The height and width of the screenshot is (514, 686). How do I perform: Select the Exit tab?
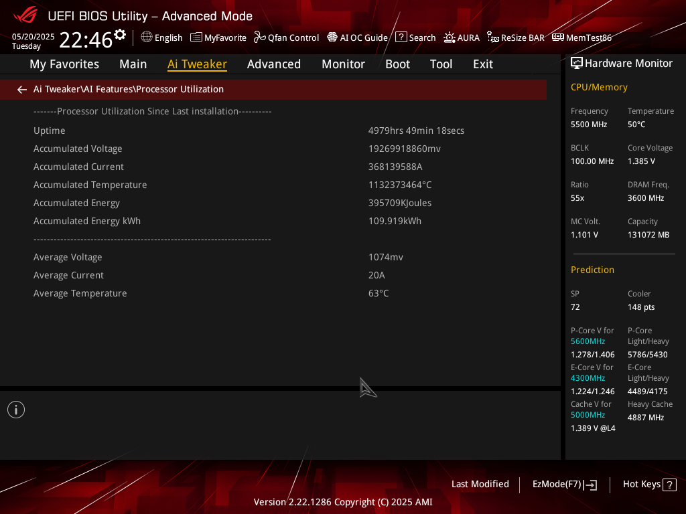483,64
